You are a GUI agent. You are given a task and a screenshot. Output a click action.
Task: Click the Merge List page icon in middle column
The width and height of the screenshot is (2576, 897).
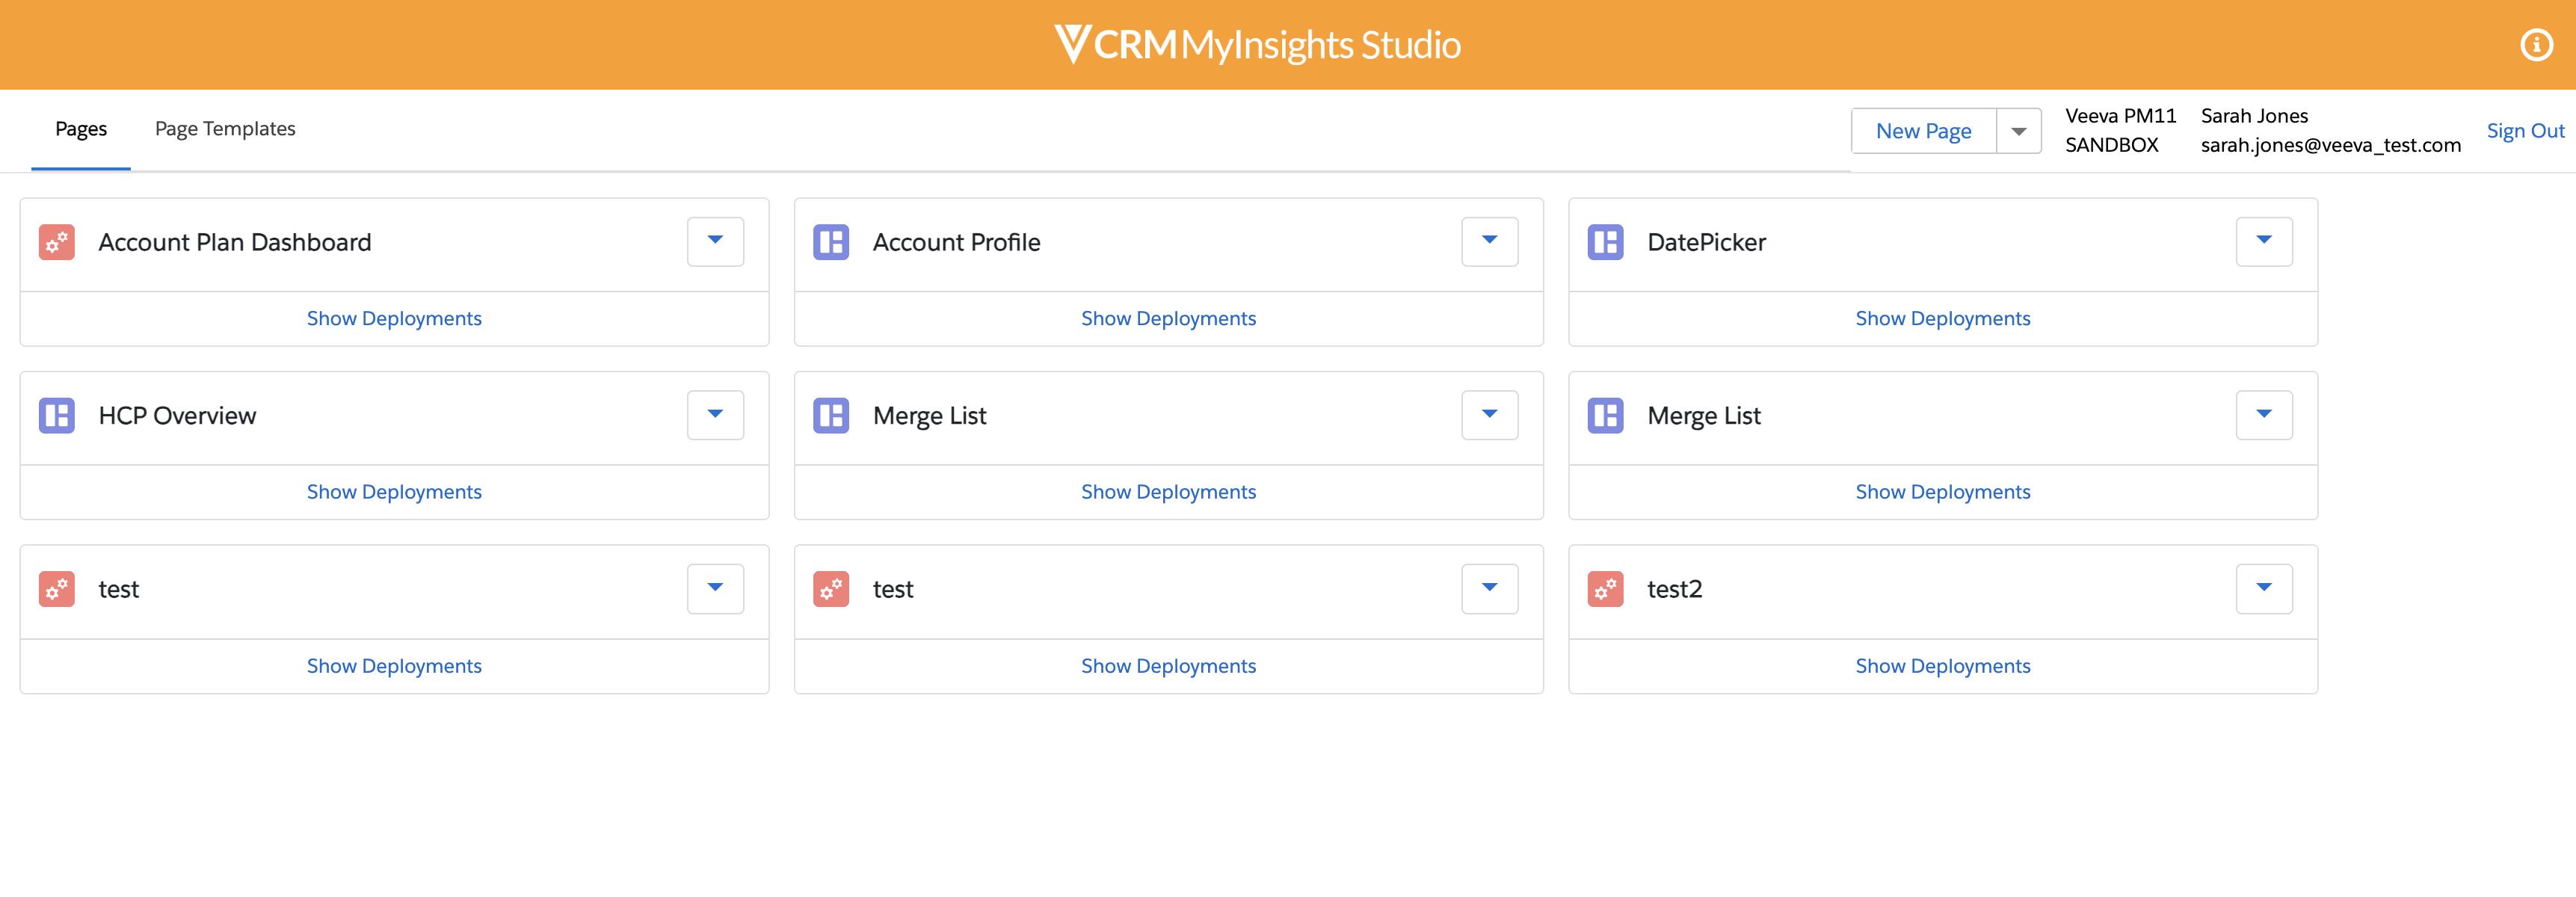point(831,415)
